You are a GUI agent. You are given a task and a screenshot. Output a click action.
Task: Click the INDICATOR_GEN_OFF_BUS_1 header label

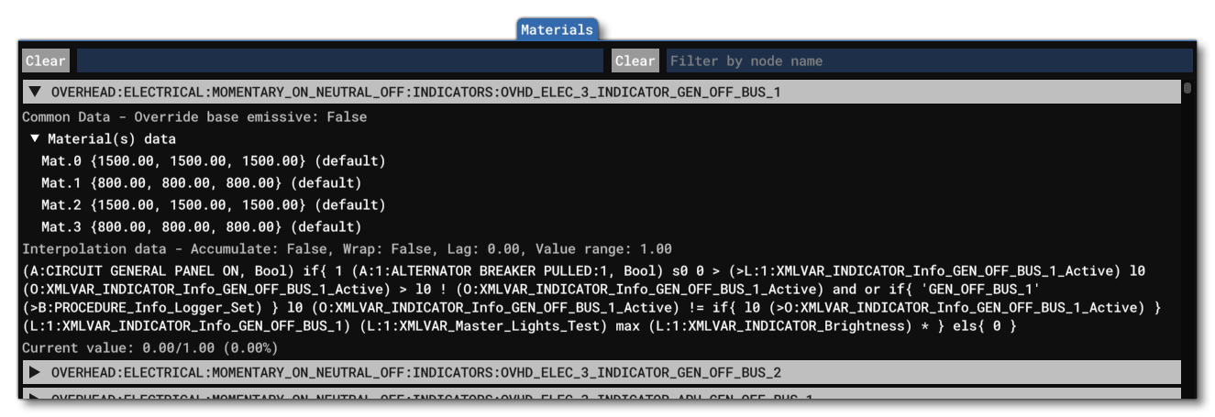coord(415,92)
